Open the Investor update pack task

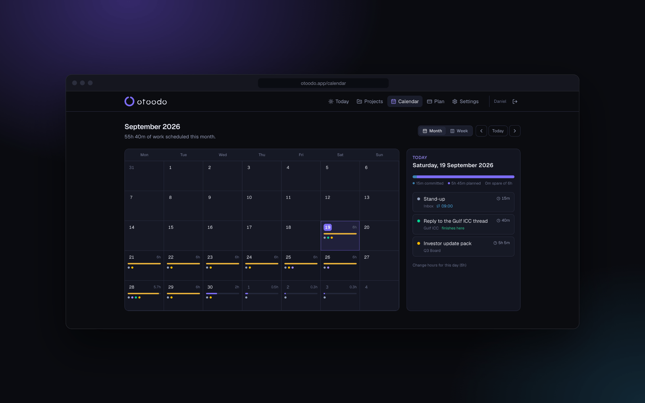coord(463,247)
